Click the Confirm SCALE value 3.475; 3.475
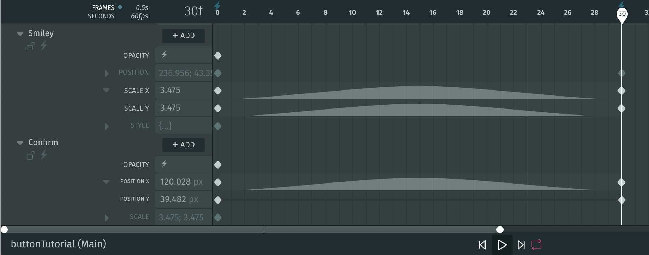The width and height of the screenshot is (649, 255). [184, 217]
